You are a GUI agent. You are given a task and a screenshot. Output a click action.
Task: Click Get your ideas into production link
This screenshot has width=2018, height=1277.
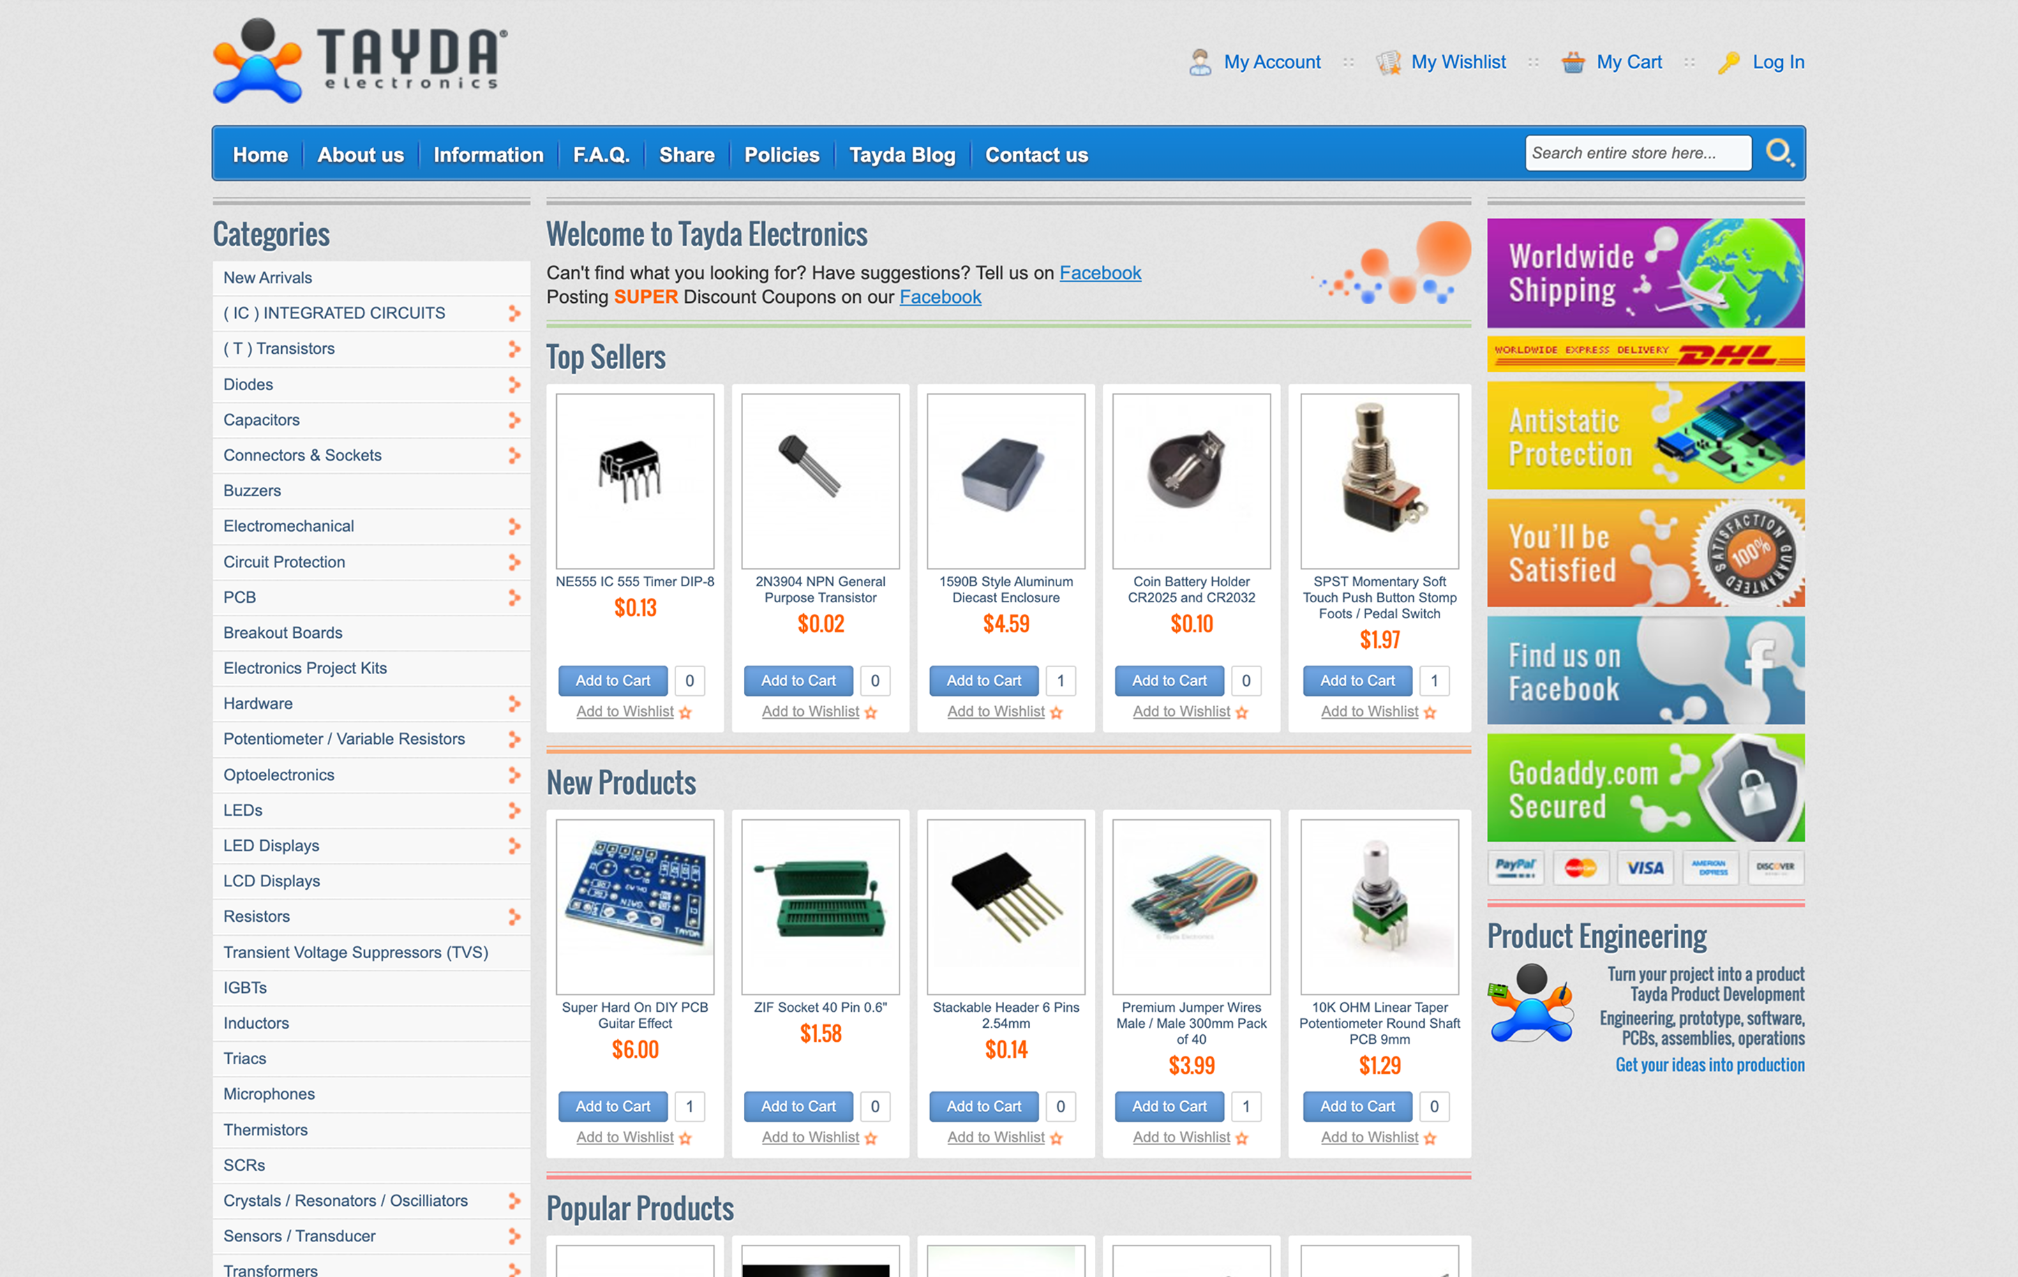click(1709, 1065)
